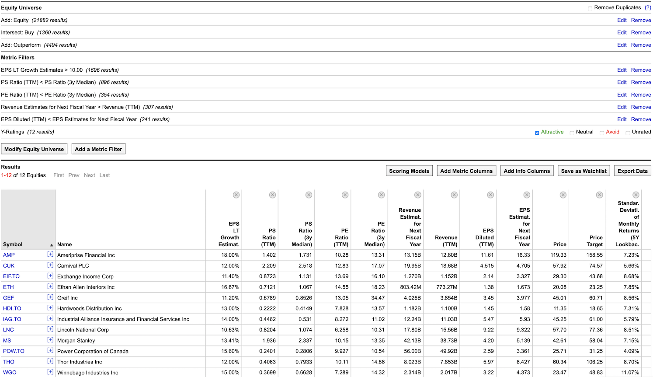Remove the EPS LT Growth Estimates column
This screenshot has height=377, width=653.
pyautogui.click(x=236, y=195)
